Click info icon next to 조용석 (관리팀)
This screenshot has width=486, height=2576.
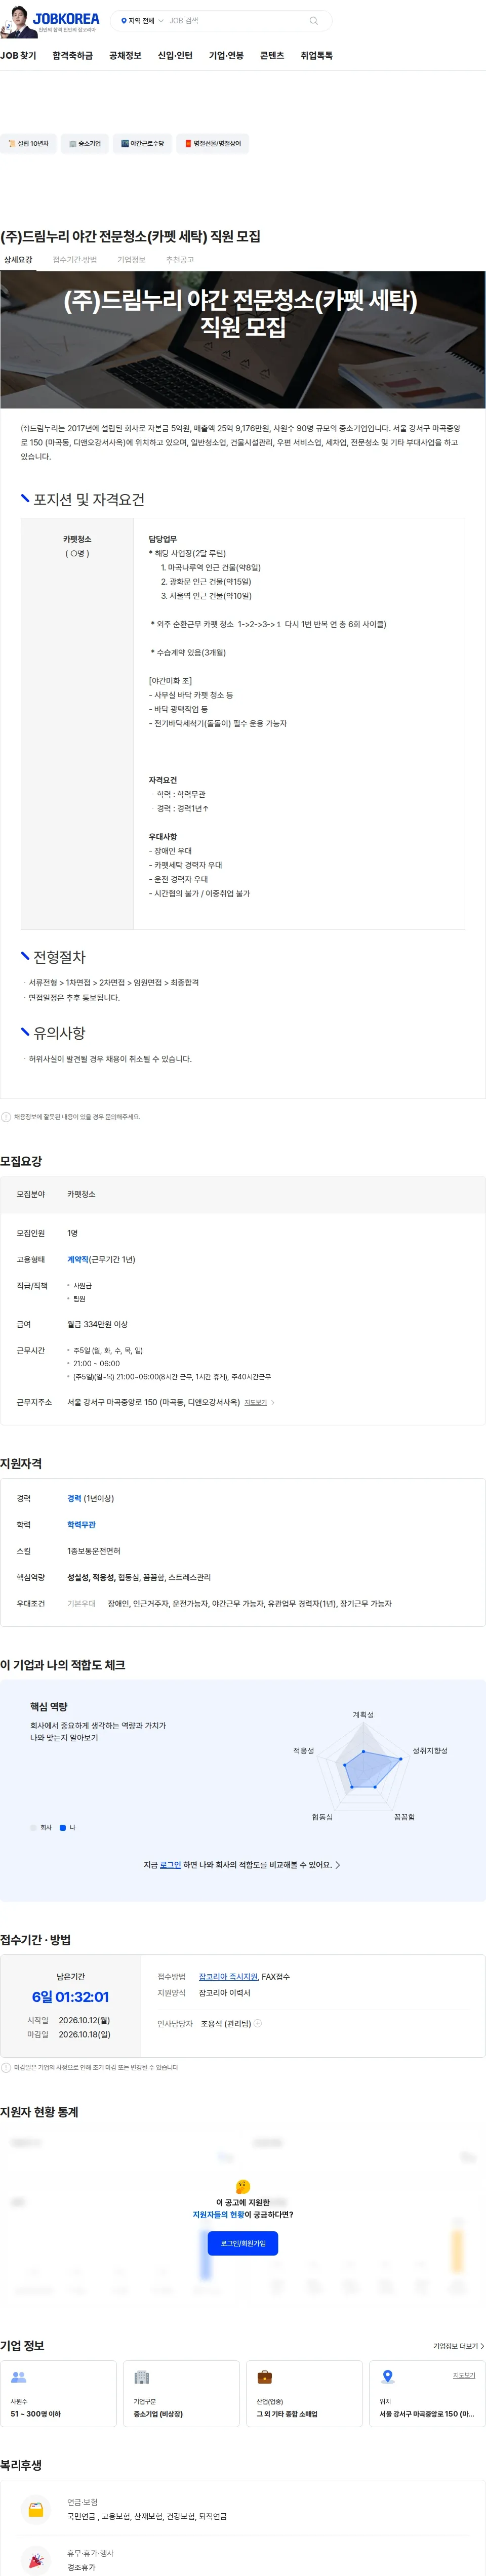click(x=258, y=2023)
